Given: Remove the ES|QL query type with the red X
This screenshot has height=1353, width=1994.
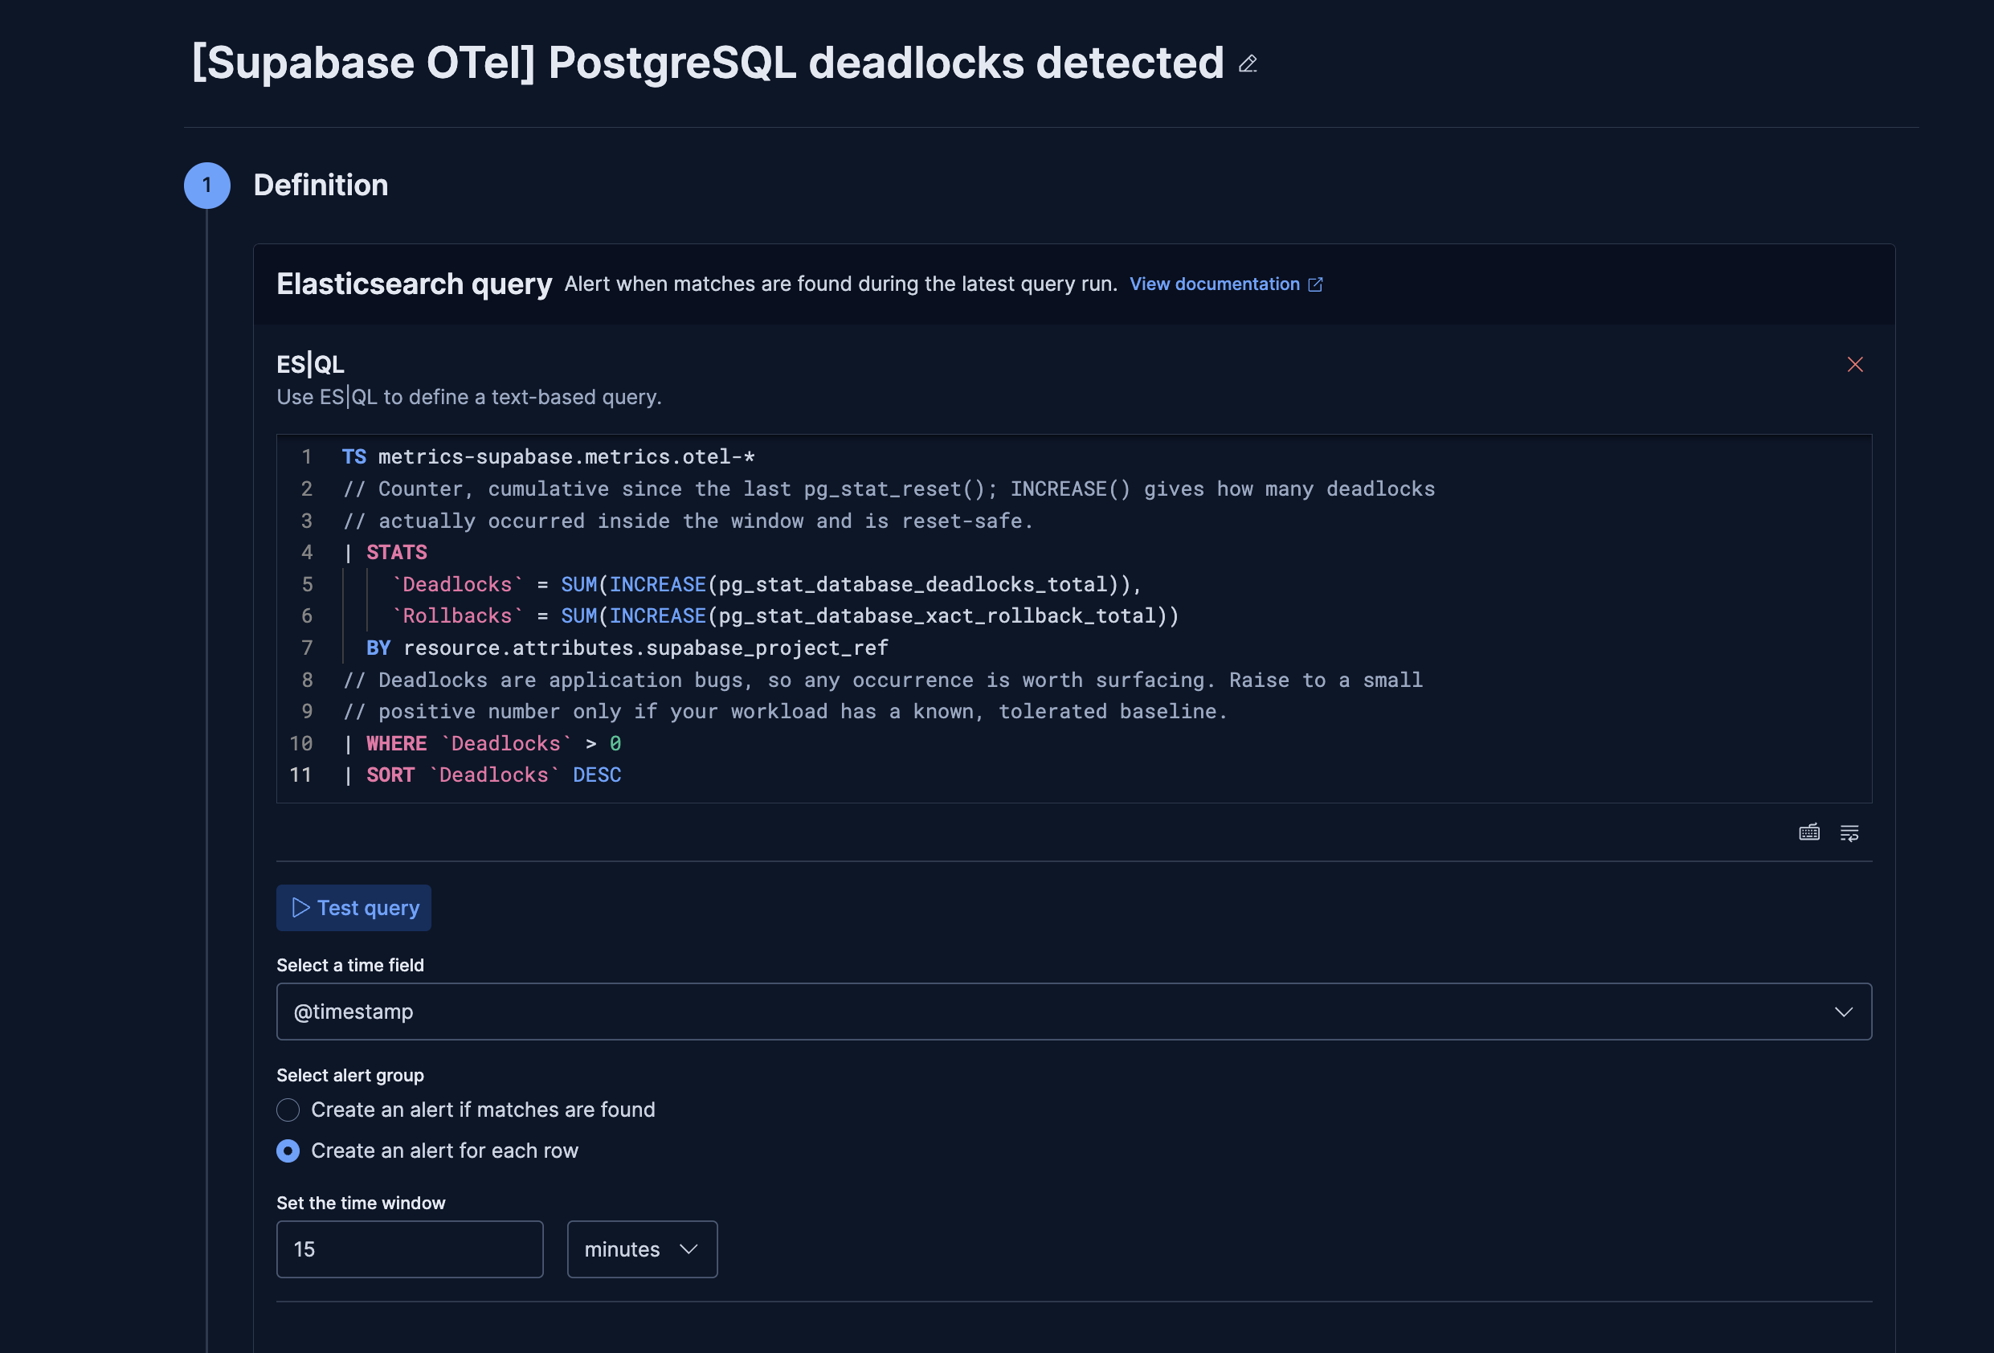Looking at the screenshot, I should [x=1854, y=365].
